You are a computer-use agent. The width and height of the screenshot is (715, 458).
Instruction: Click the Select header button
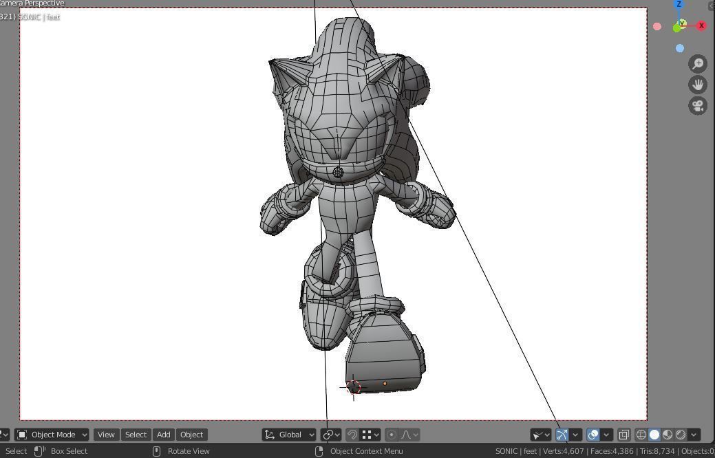[x=136, y=434]
